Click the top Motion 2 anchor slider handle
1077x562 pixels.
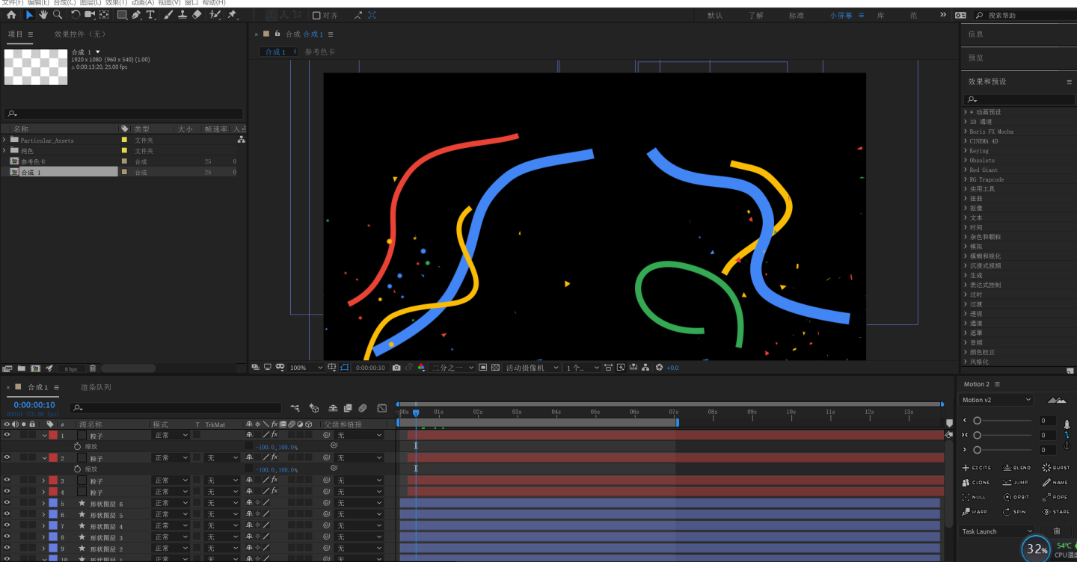pos(977,421)
